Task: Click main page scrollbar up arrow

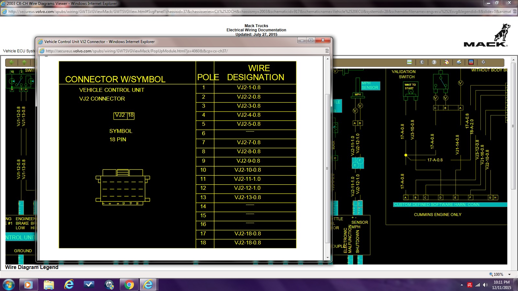Action: (513, 60)
